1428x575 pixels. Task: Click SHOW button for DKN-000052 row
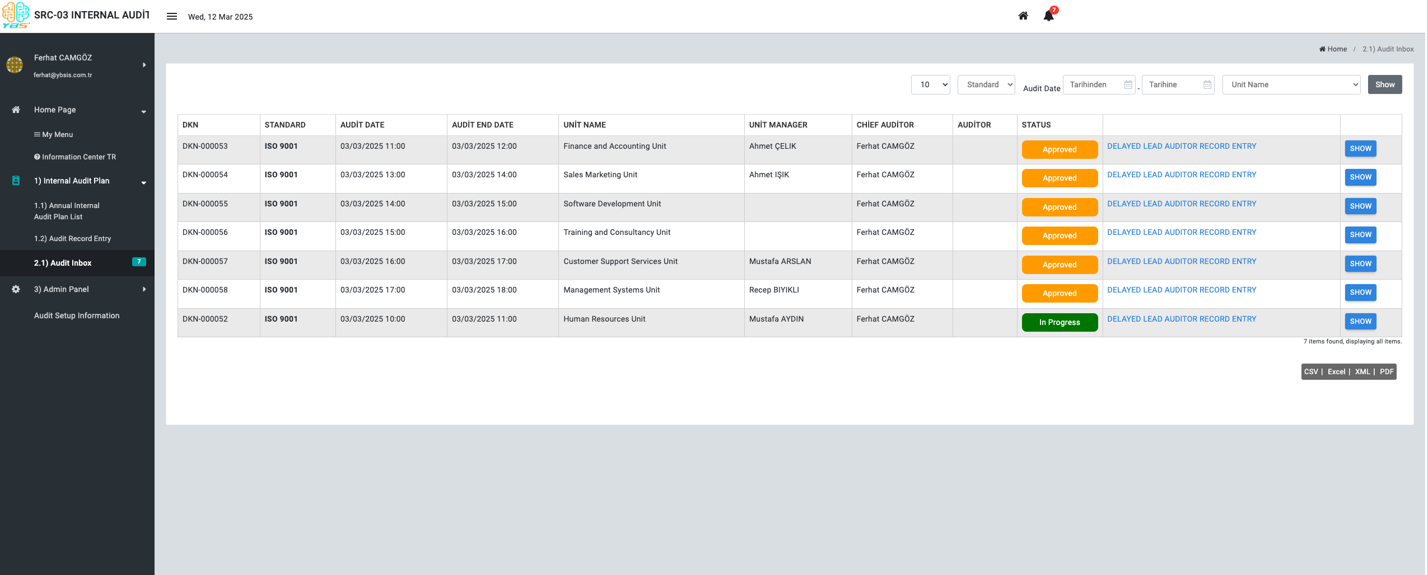[1360, 321]
